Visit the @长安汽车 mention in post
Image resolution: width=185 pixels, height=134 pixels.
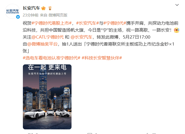click(x=81, y=37)
